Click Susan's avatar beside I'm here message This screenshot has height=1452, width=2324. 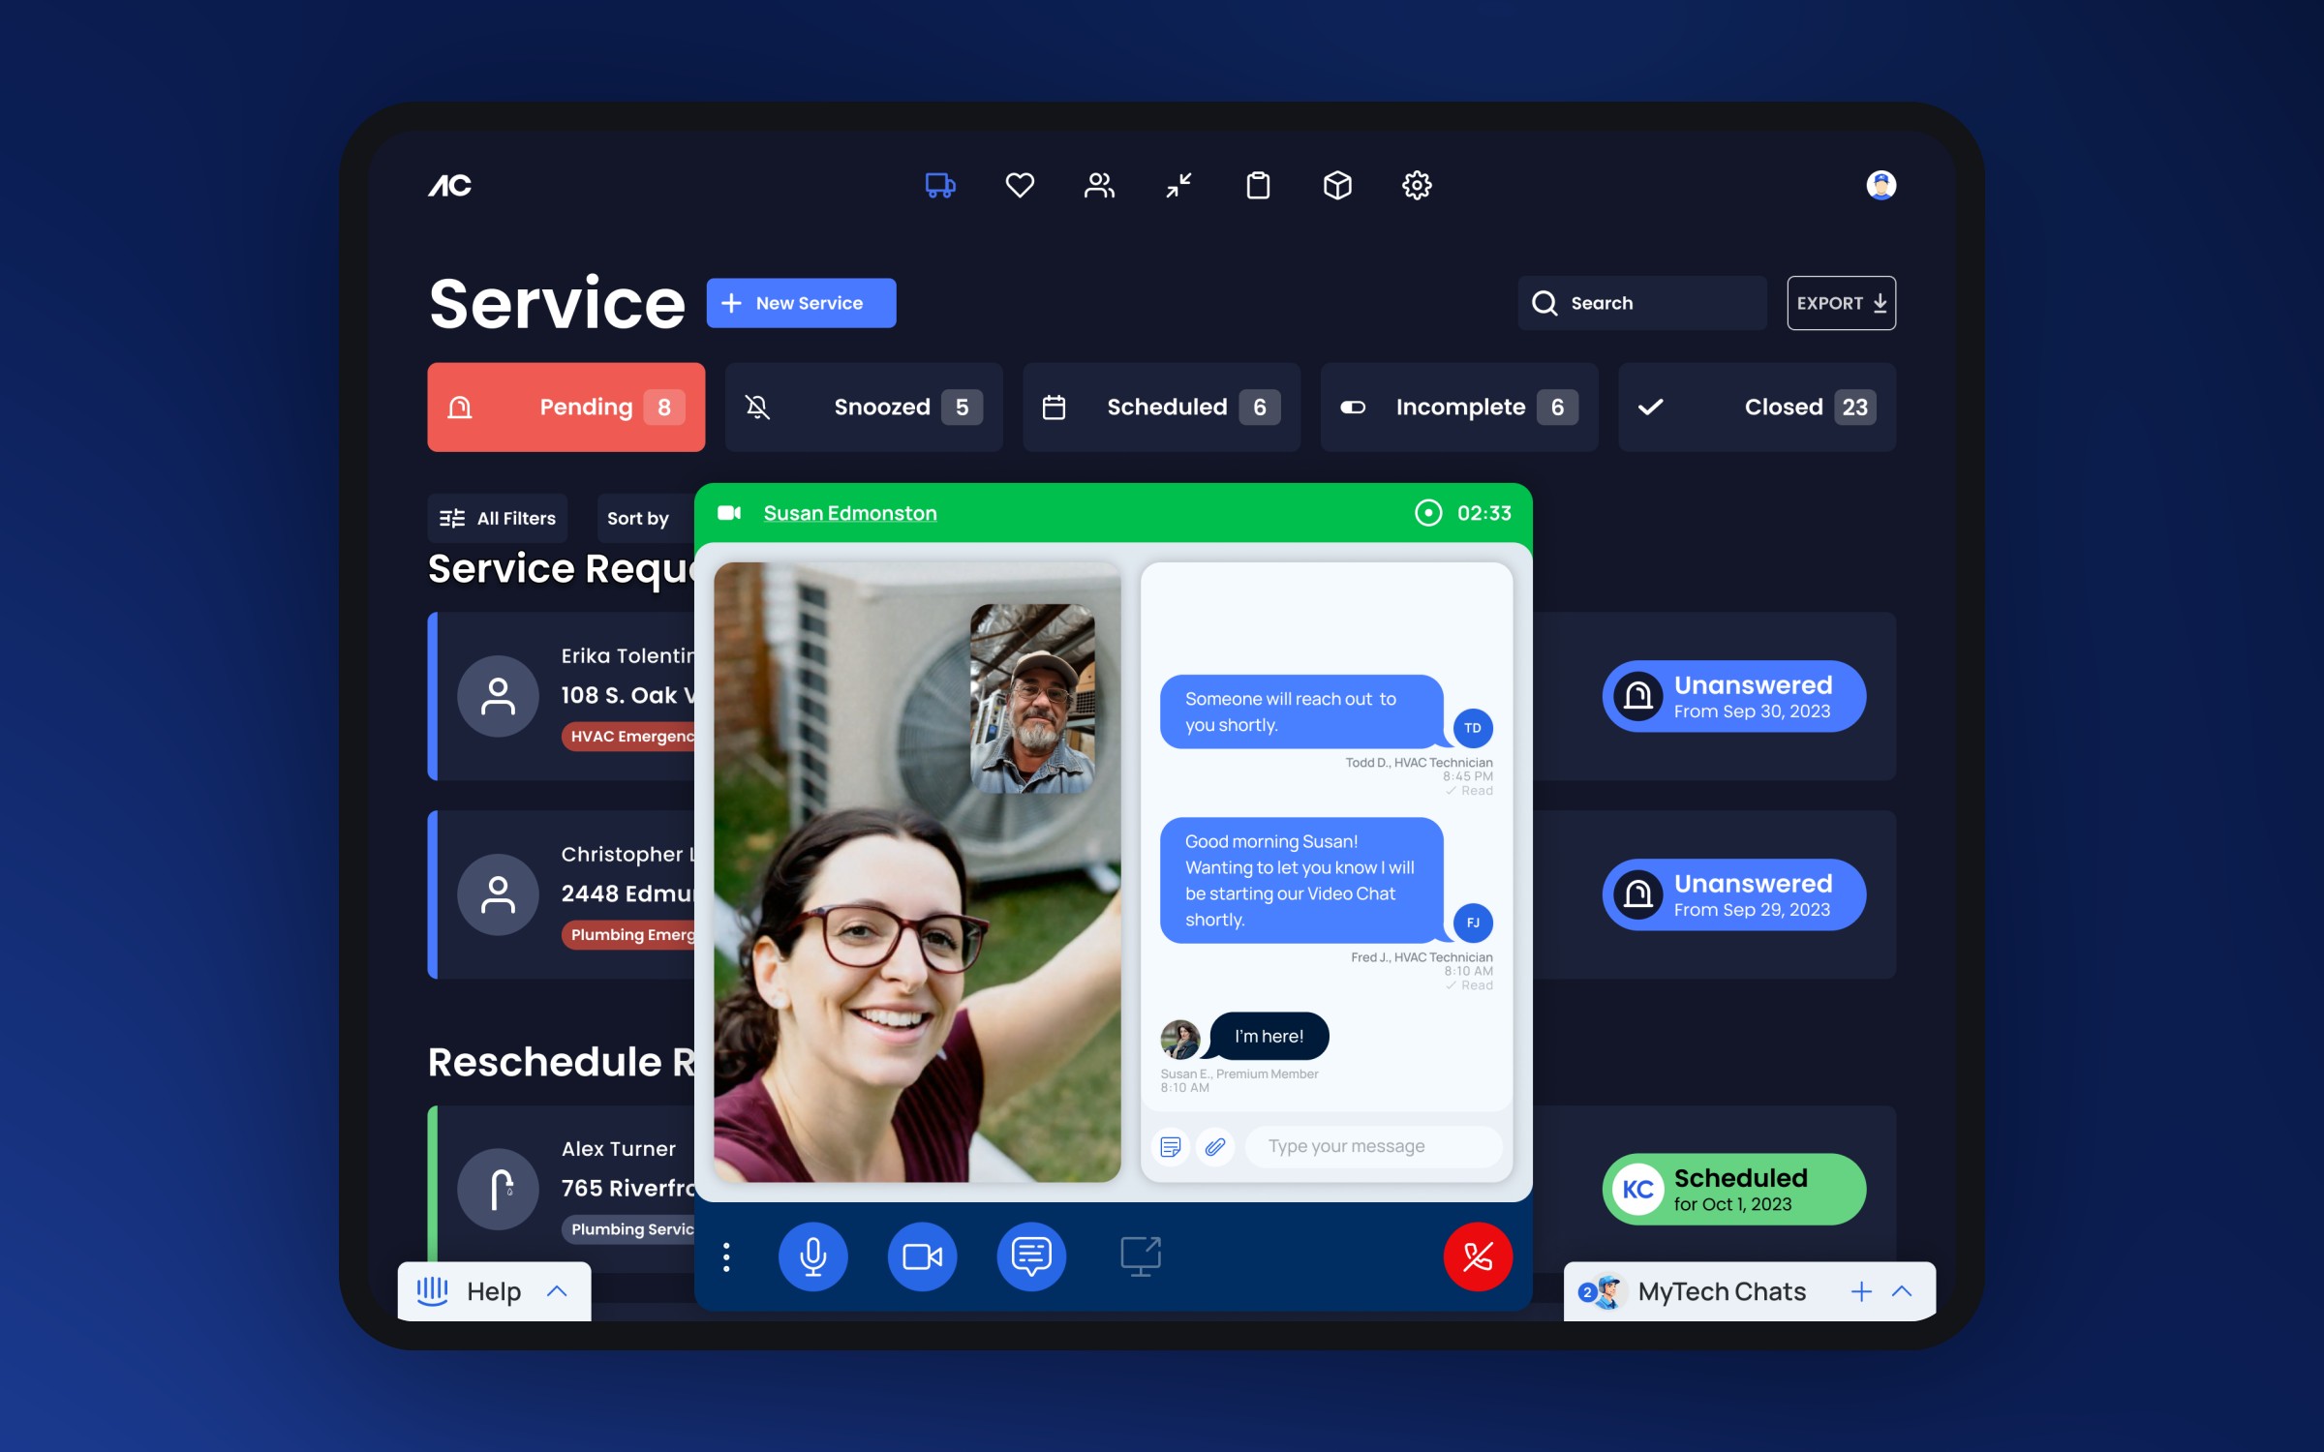point(1180,1040)
